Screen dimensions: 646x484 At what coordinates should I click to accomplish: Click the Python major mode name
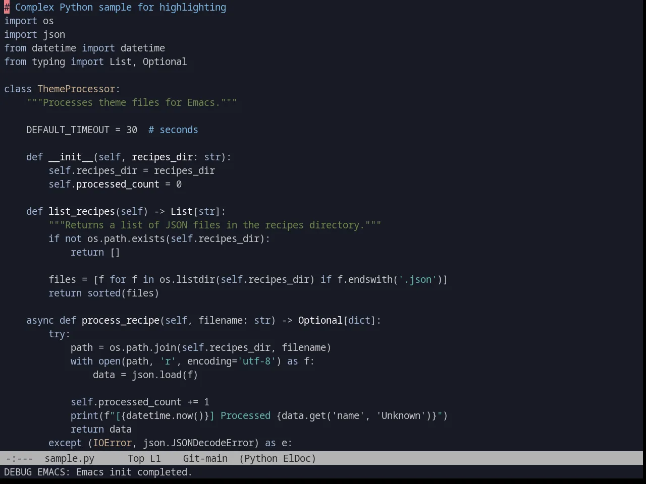pos(261,458)
